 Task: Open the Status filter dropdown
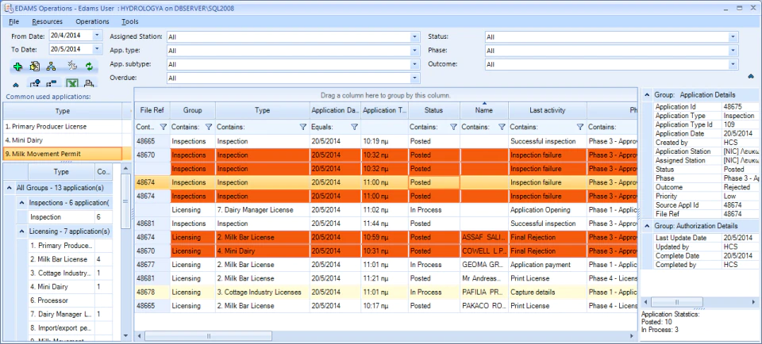(733, 37)
